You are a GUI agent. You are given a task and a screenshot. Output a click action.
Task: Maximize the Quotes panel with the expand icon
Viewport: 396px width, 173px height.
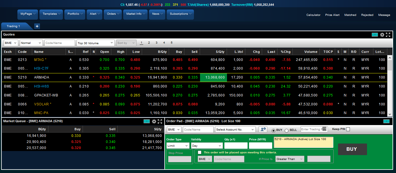coord(388,35)
